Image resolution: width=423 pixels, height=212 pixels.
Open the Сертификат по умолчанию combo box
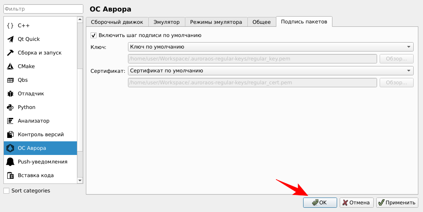pos(270,71)
